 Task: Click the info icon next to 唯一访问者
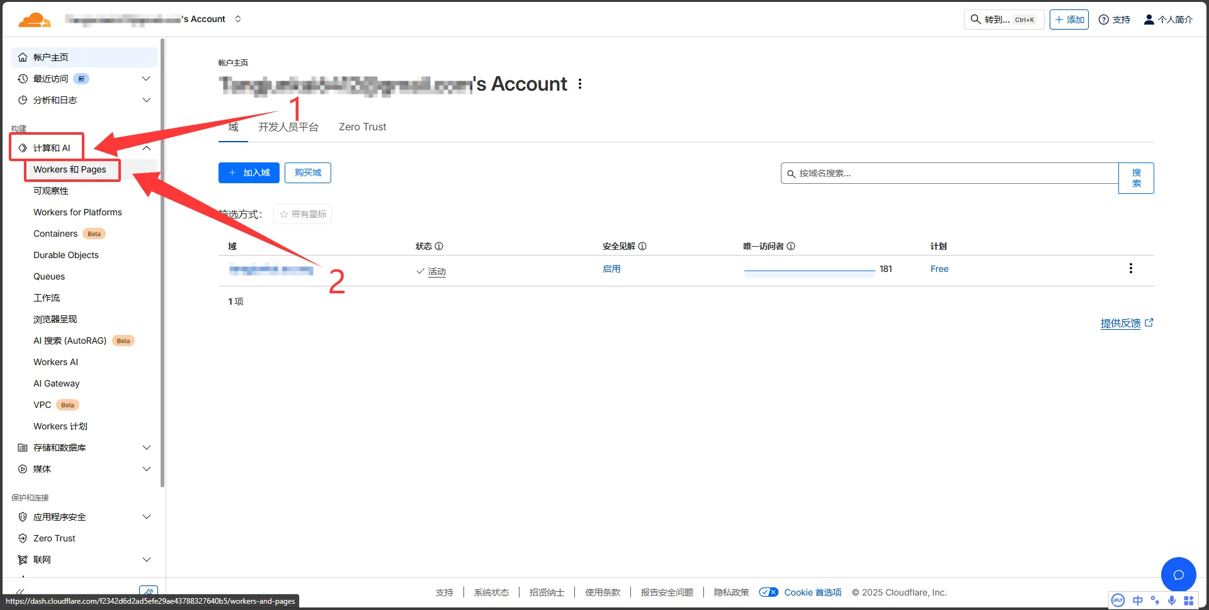point(791,246)
